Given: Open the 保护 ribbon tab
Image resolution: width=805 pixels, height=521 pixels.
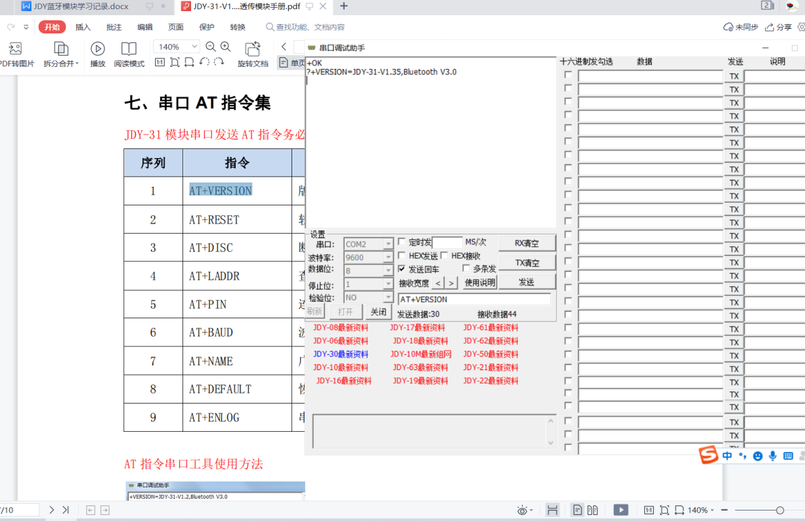Looking at the screenshot, I should [x=206, y=27].
